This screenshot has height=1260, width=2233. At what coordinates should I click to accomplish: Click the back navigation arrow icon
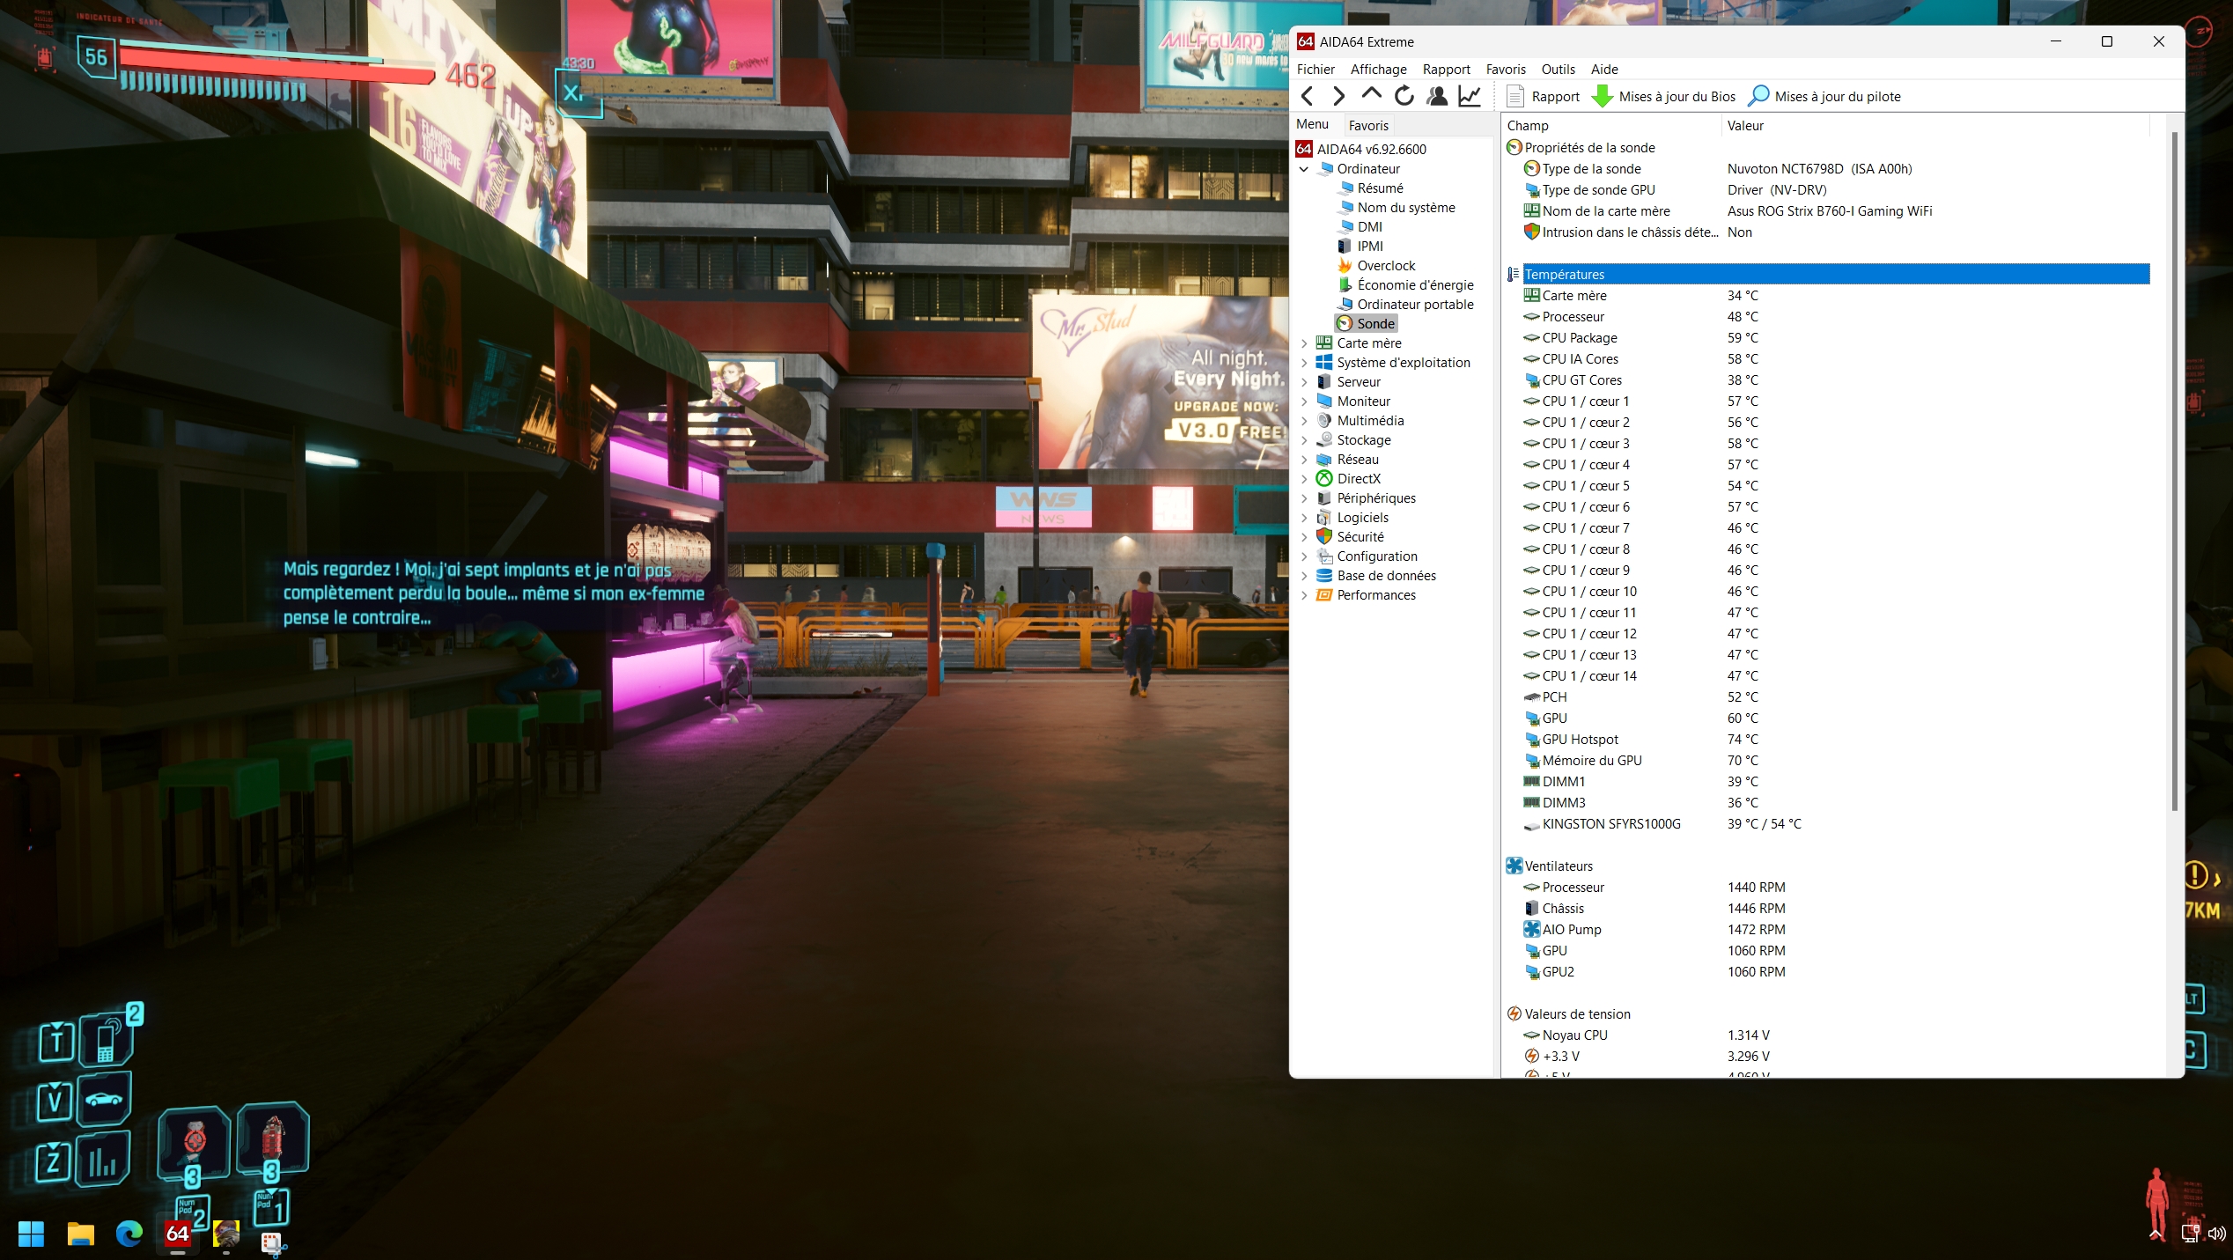1308,96
